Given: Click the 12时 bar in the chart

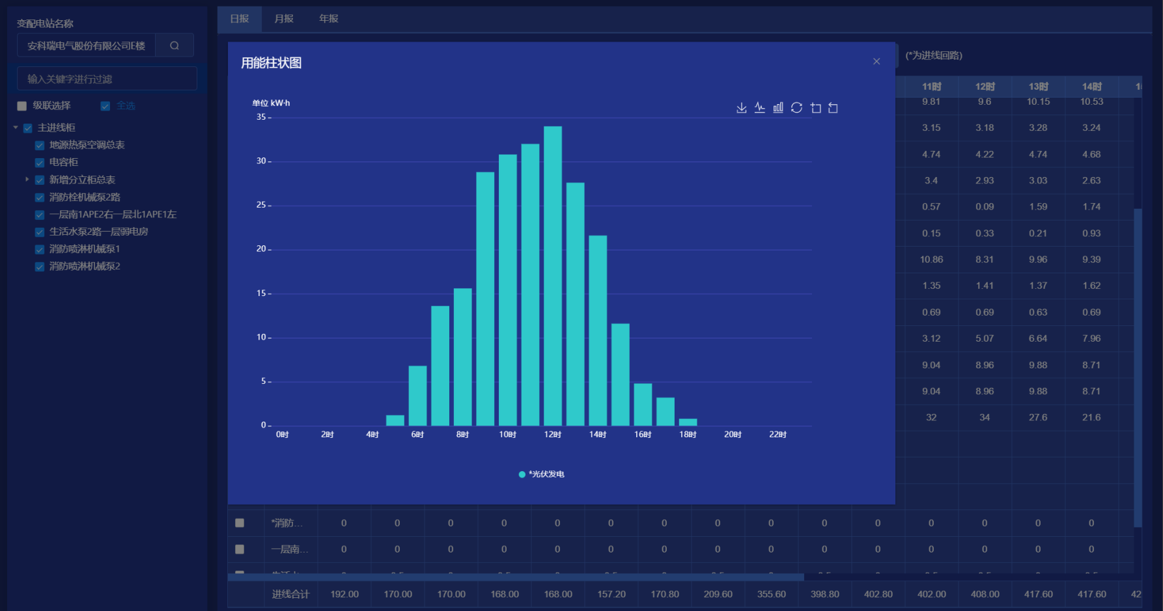Looking at the screenshot, I should coord(553,276).
